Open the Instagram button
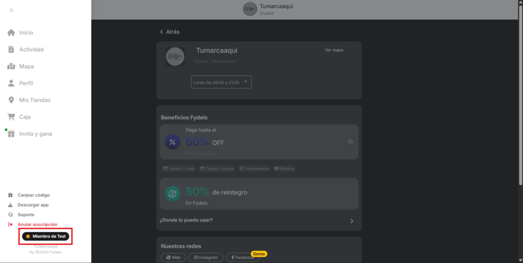 [206, 257]
